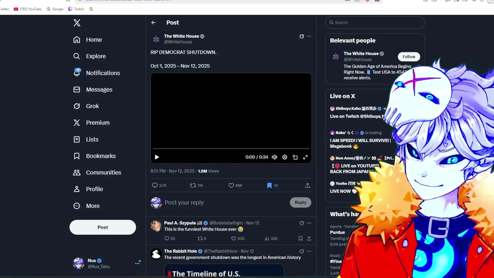This screenshot has width=494, height=278.
Task: Click the timestamp 8:51 PM Nov 12, 2025
Action: click(x=173, y=171)
